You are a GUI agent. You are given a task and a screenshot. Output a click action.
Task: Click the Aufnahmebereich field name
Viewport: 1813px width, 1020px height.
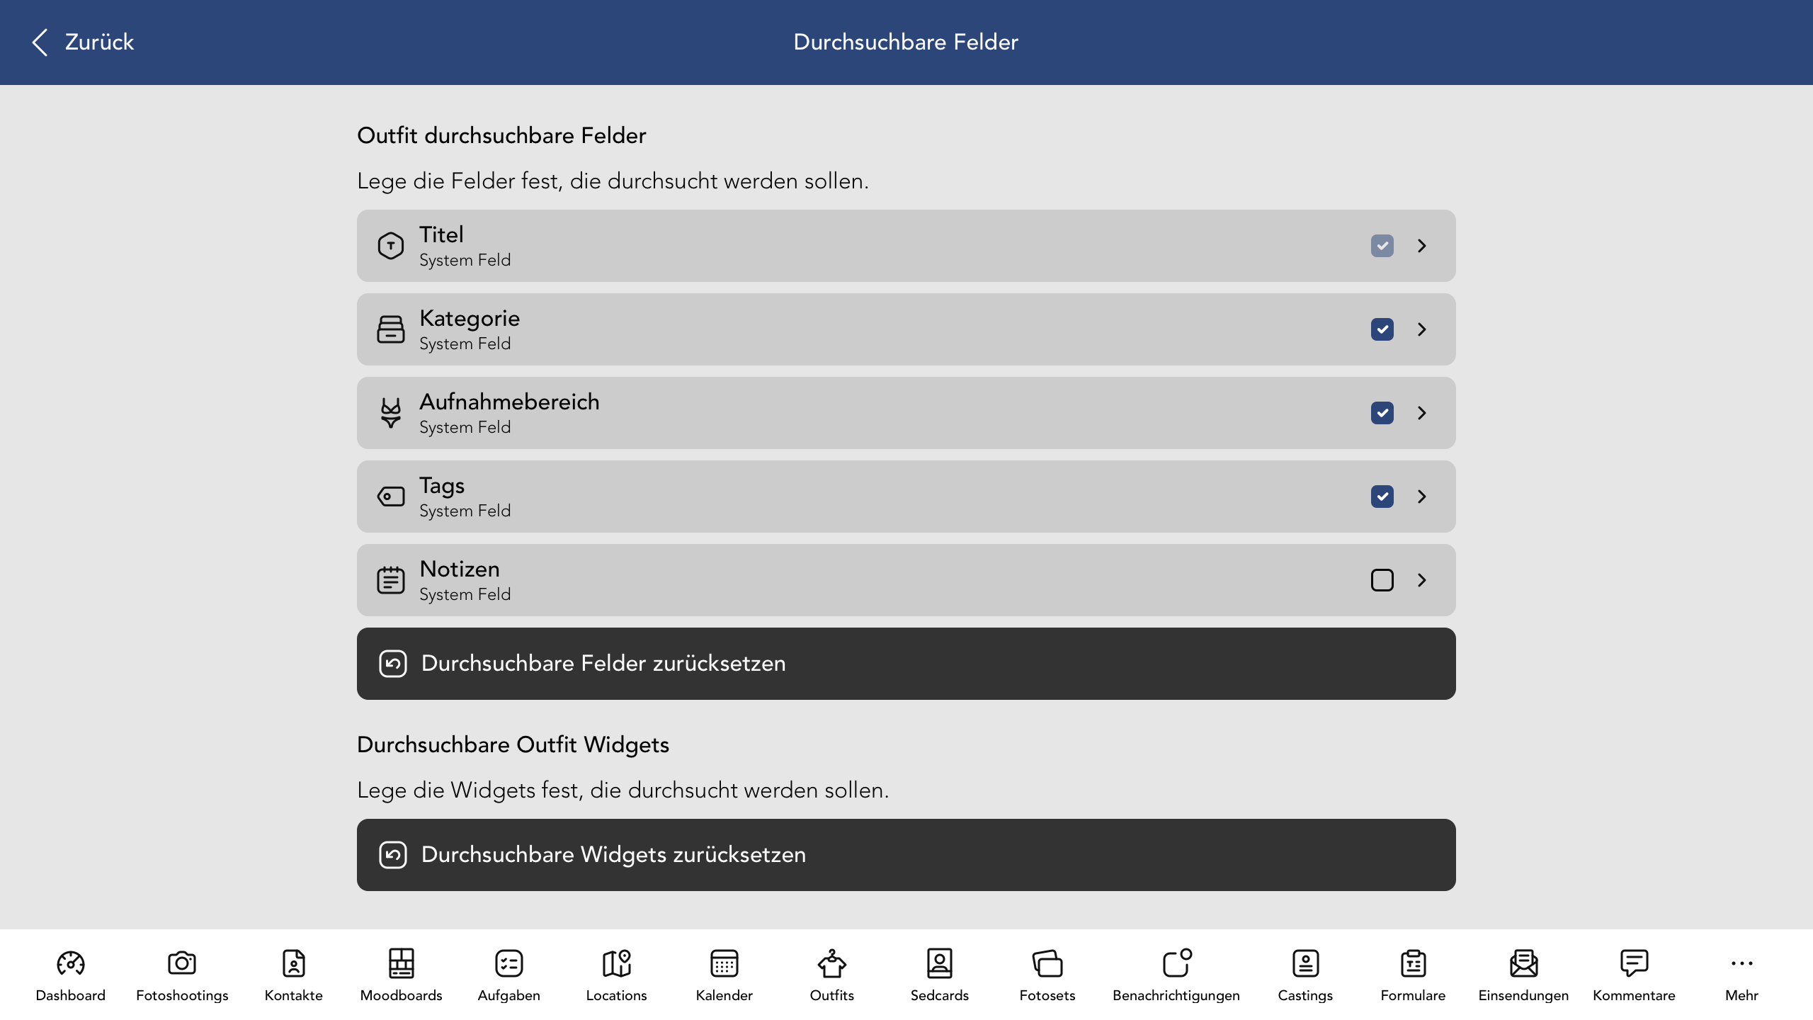(509, 402)
